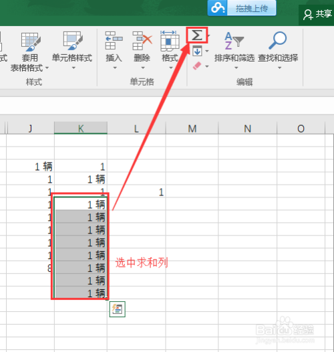Click the drag-upload cloud button
Image resolution: width=334 pixels, height=352 pixels.
242,8
